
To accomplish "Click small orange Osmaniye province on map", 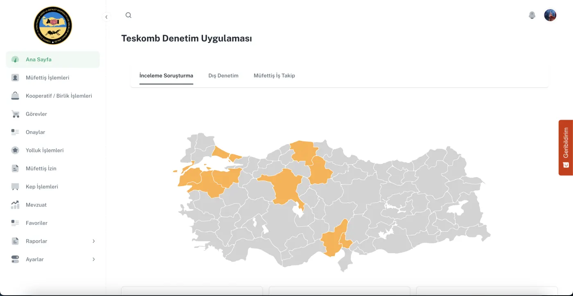I will [346, 243].
